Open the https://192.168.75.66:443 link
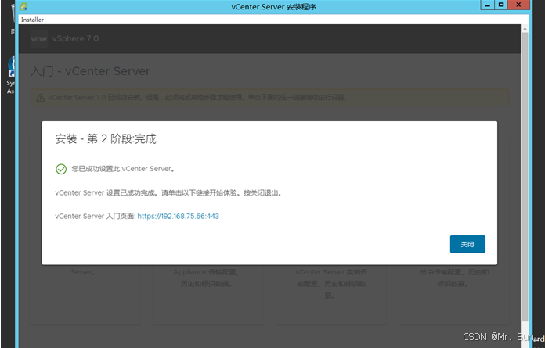Screen dimensions: 545x348 179,216
